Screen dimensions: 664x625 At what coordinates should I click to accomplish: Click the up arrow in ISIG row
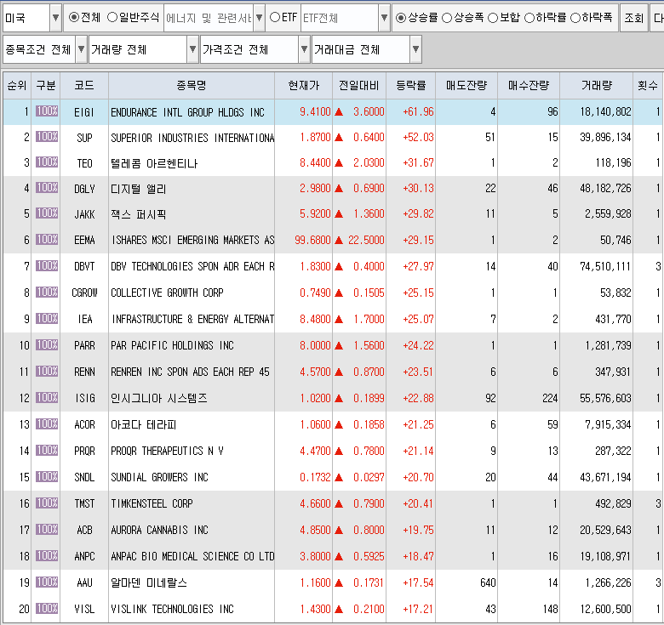(339, 398)
